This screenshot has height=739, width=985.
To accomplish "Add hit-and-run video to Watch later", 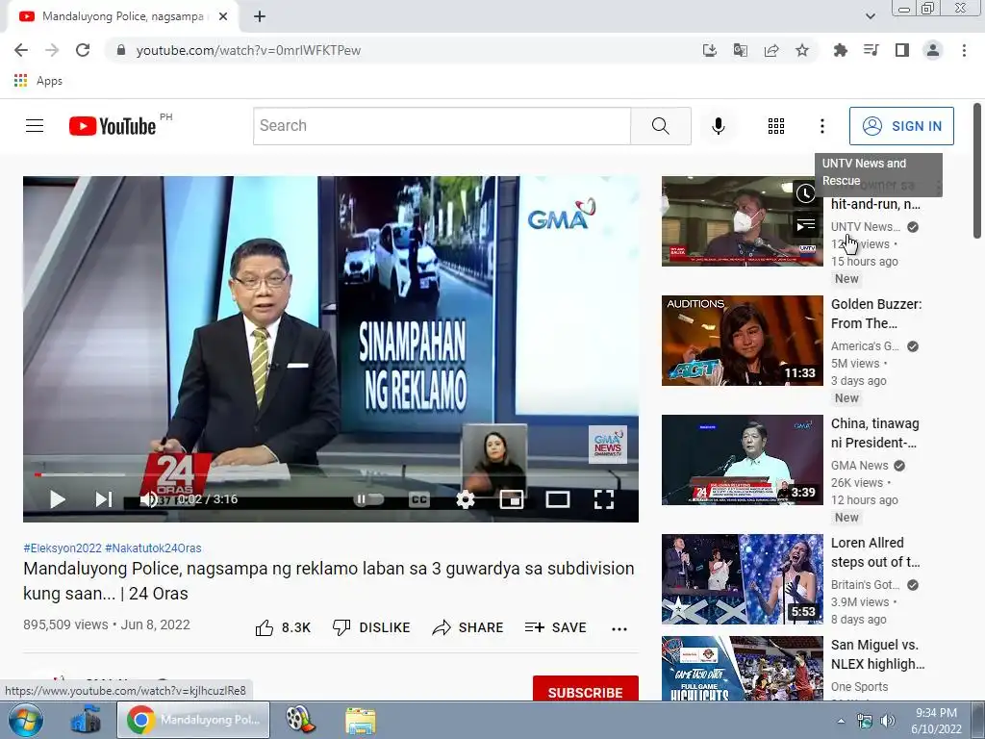I will pos(806,193).
